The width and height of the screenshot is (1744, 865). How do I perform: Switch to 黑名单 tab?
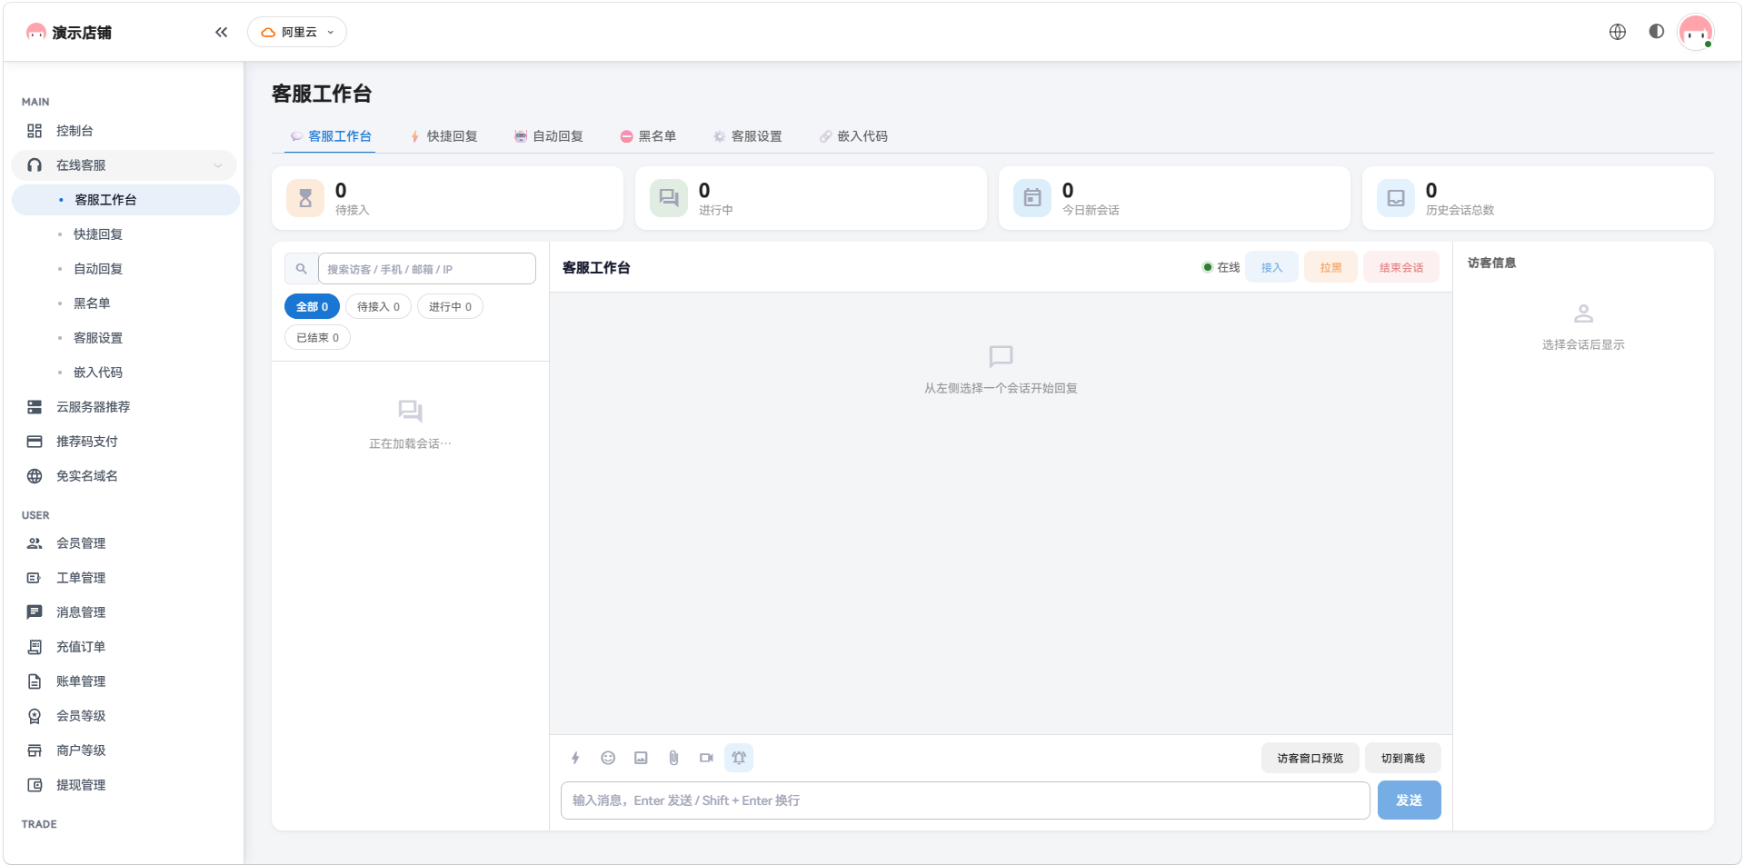click(x=648, y=136)
